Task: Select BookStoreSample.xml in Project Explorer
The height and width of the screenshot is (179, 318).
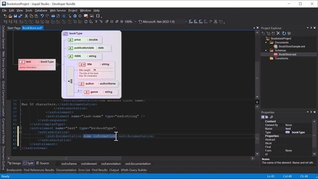Action: coord(292,46)
